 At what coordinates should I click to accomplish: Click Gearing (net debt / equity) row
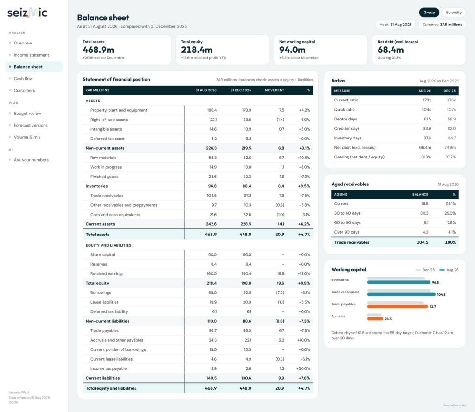point(395,157)
